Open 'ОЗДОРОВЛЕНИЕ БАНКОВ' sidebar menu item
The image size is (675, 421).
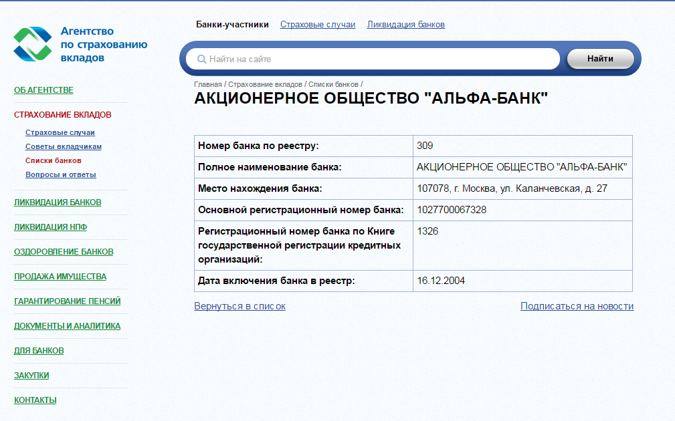pos(64,251)
